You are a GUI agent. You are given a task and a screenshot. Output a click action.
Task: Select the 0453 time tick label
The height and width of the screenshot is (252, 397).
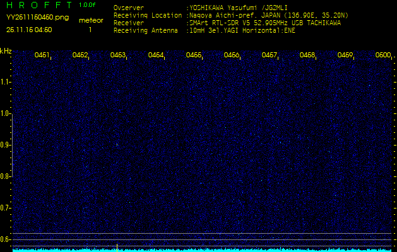tap(118, 55)
